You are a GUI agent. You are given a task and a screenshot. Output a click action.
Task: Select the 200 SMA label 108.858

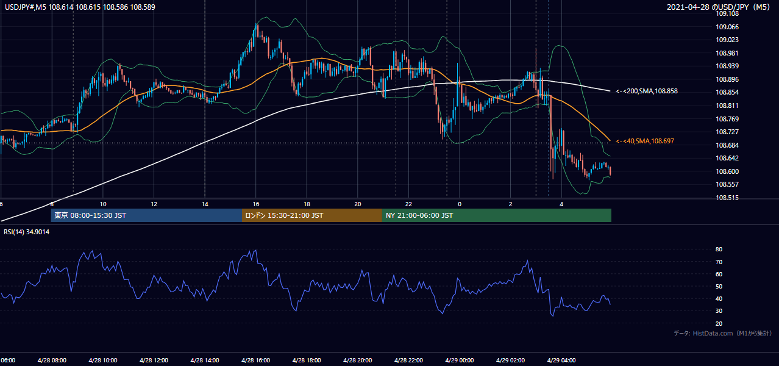point(647,91)
